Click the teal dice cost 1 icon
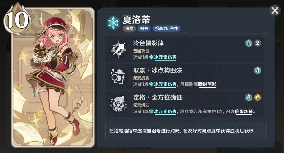284x153 pixels. tap(249, 43)
